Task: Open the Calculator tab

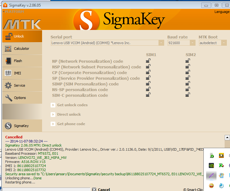Action: pos(22,49)
